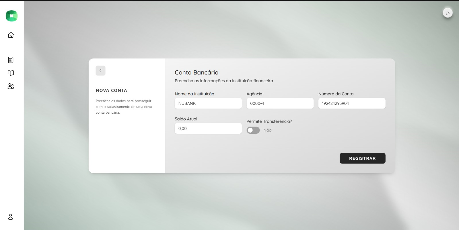Open the calculator icon in sidebar
Viewport: 459px width, 230px height.
[11, 60]
